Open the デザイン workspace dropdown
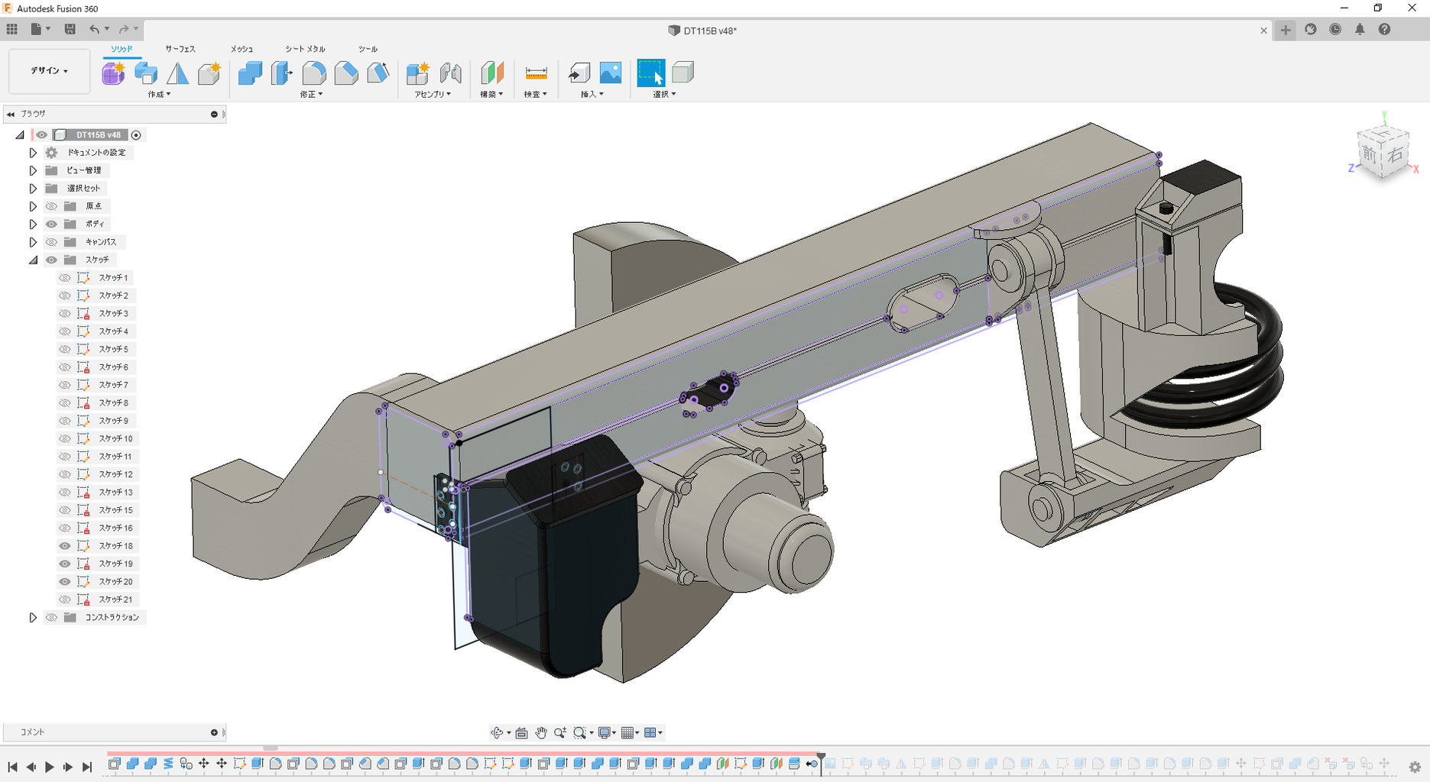Viewport: 1430px width, 782px height. (x=50, y=71)
